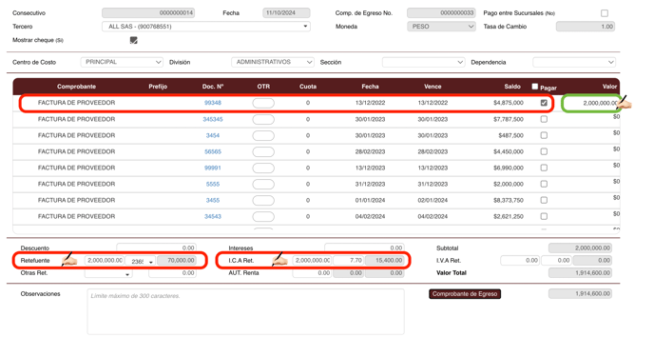Click the Tasa de Cambio field

coord(586,27)
